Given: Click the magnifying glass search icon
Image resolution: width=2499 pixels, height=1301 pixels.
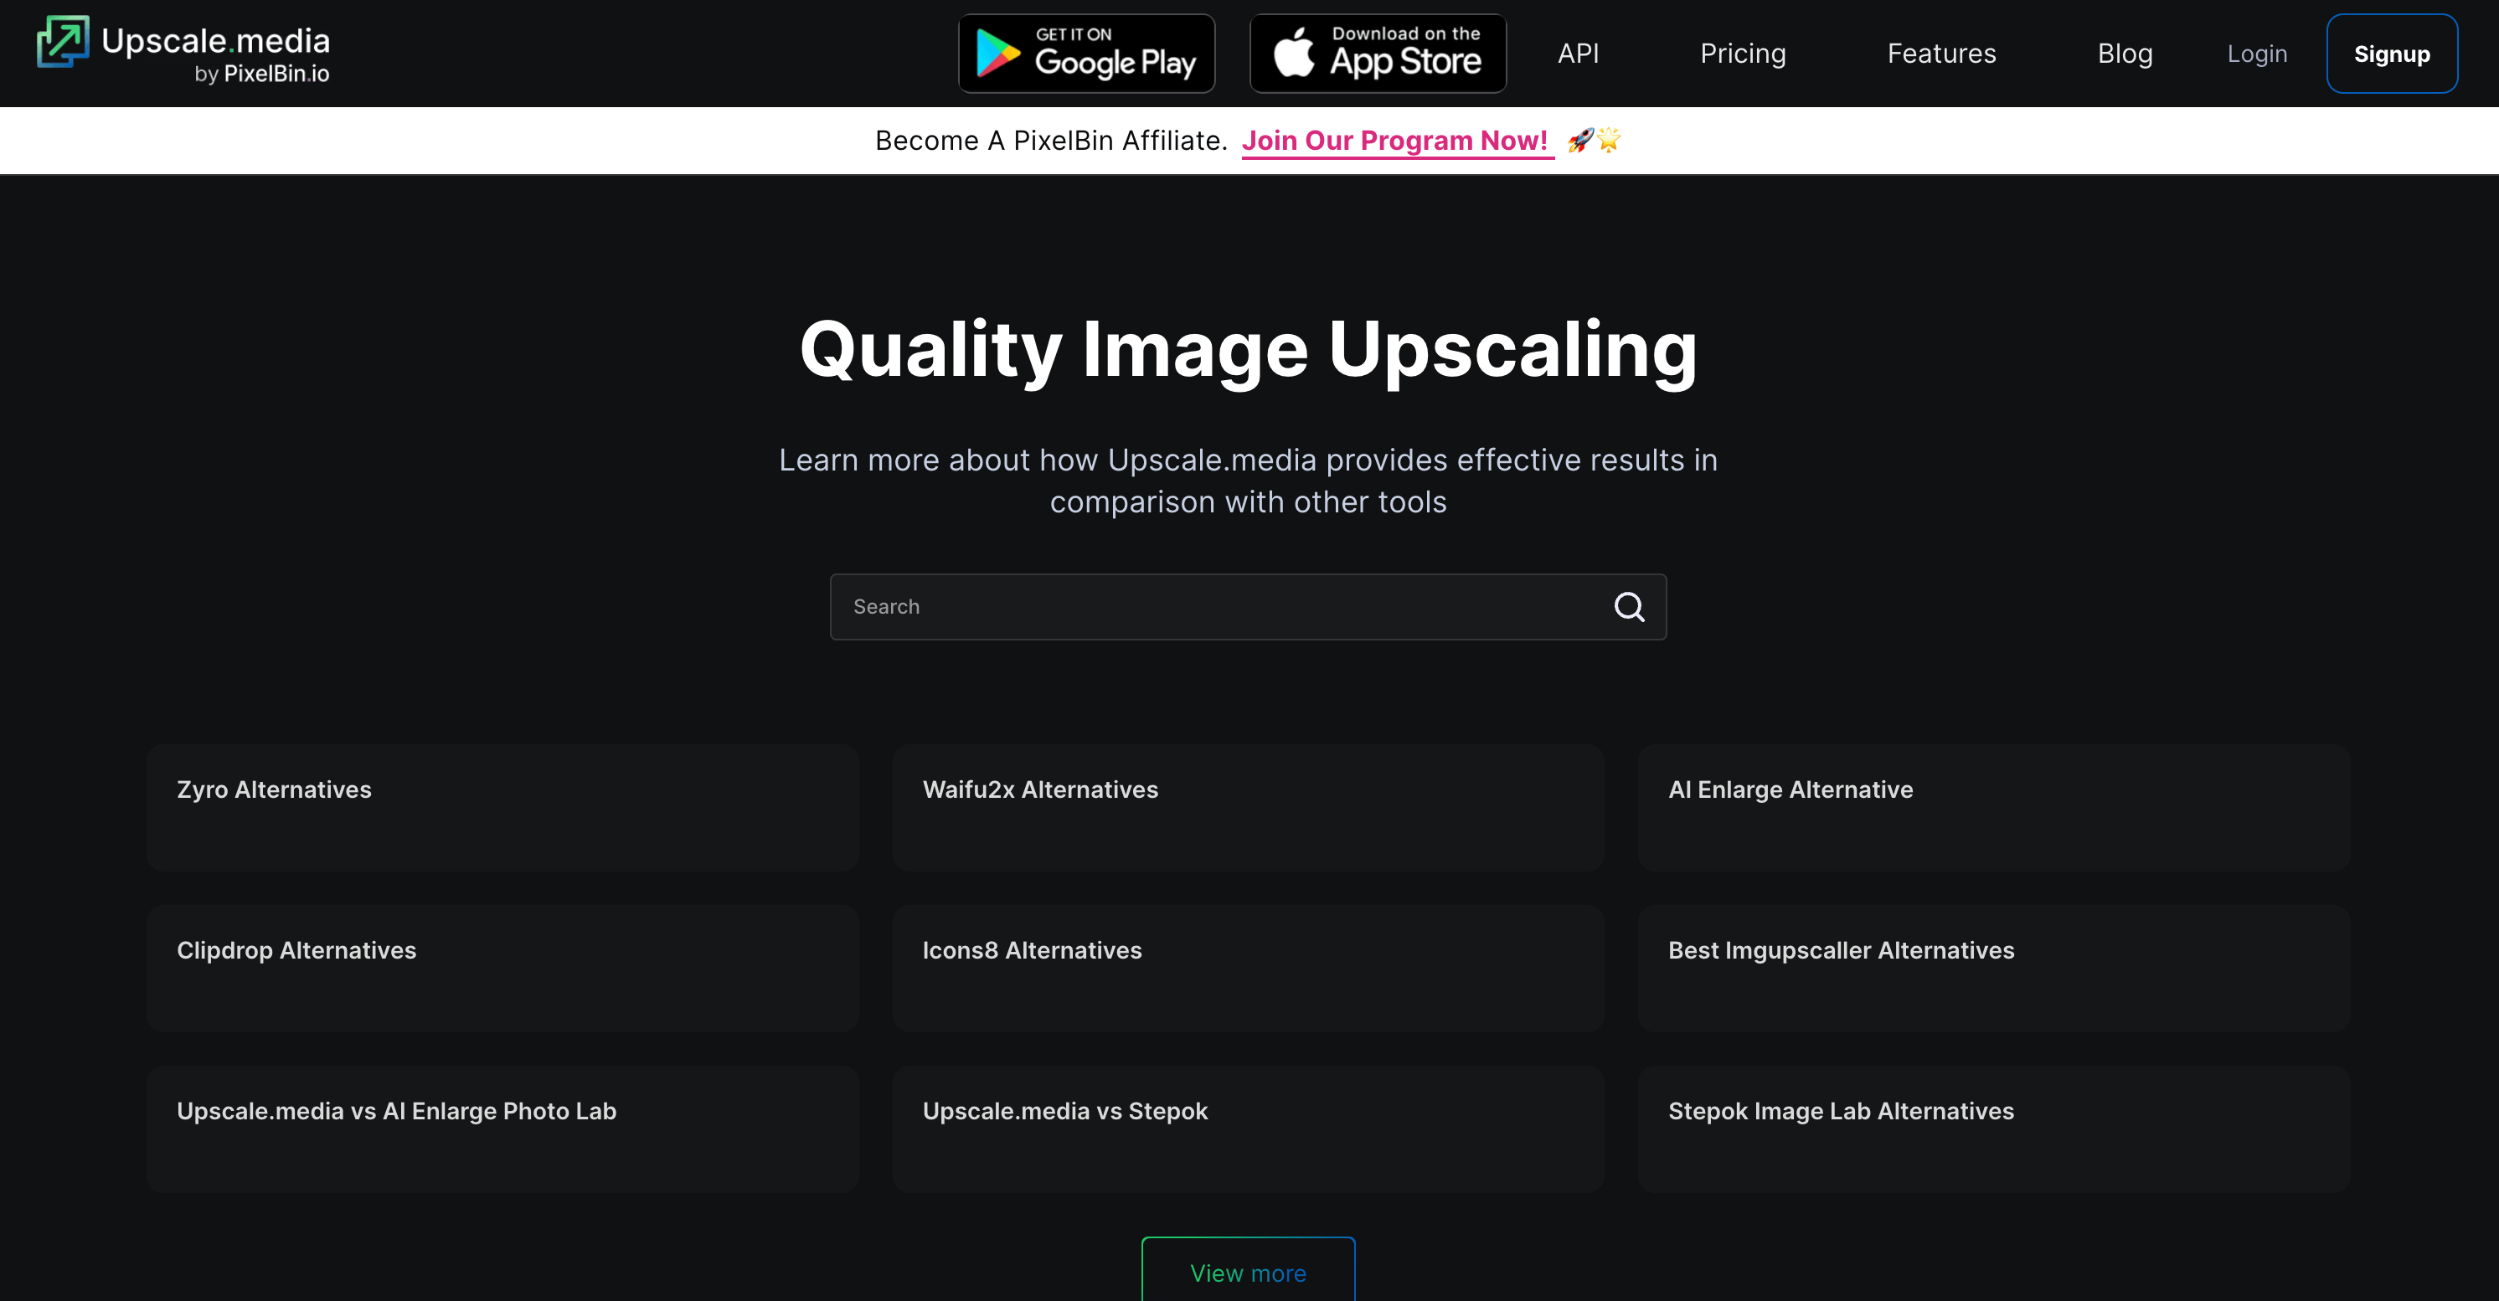Looking at the screenshot, I should coord(1629,607).
